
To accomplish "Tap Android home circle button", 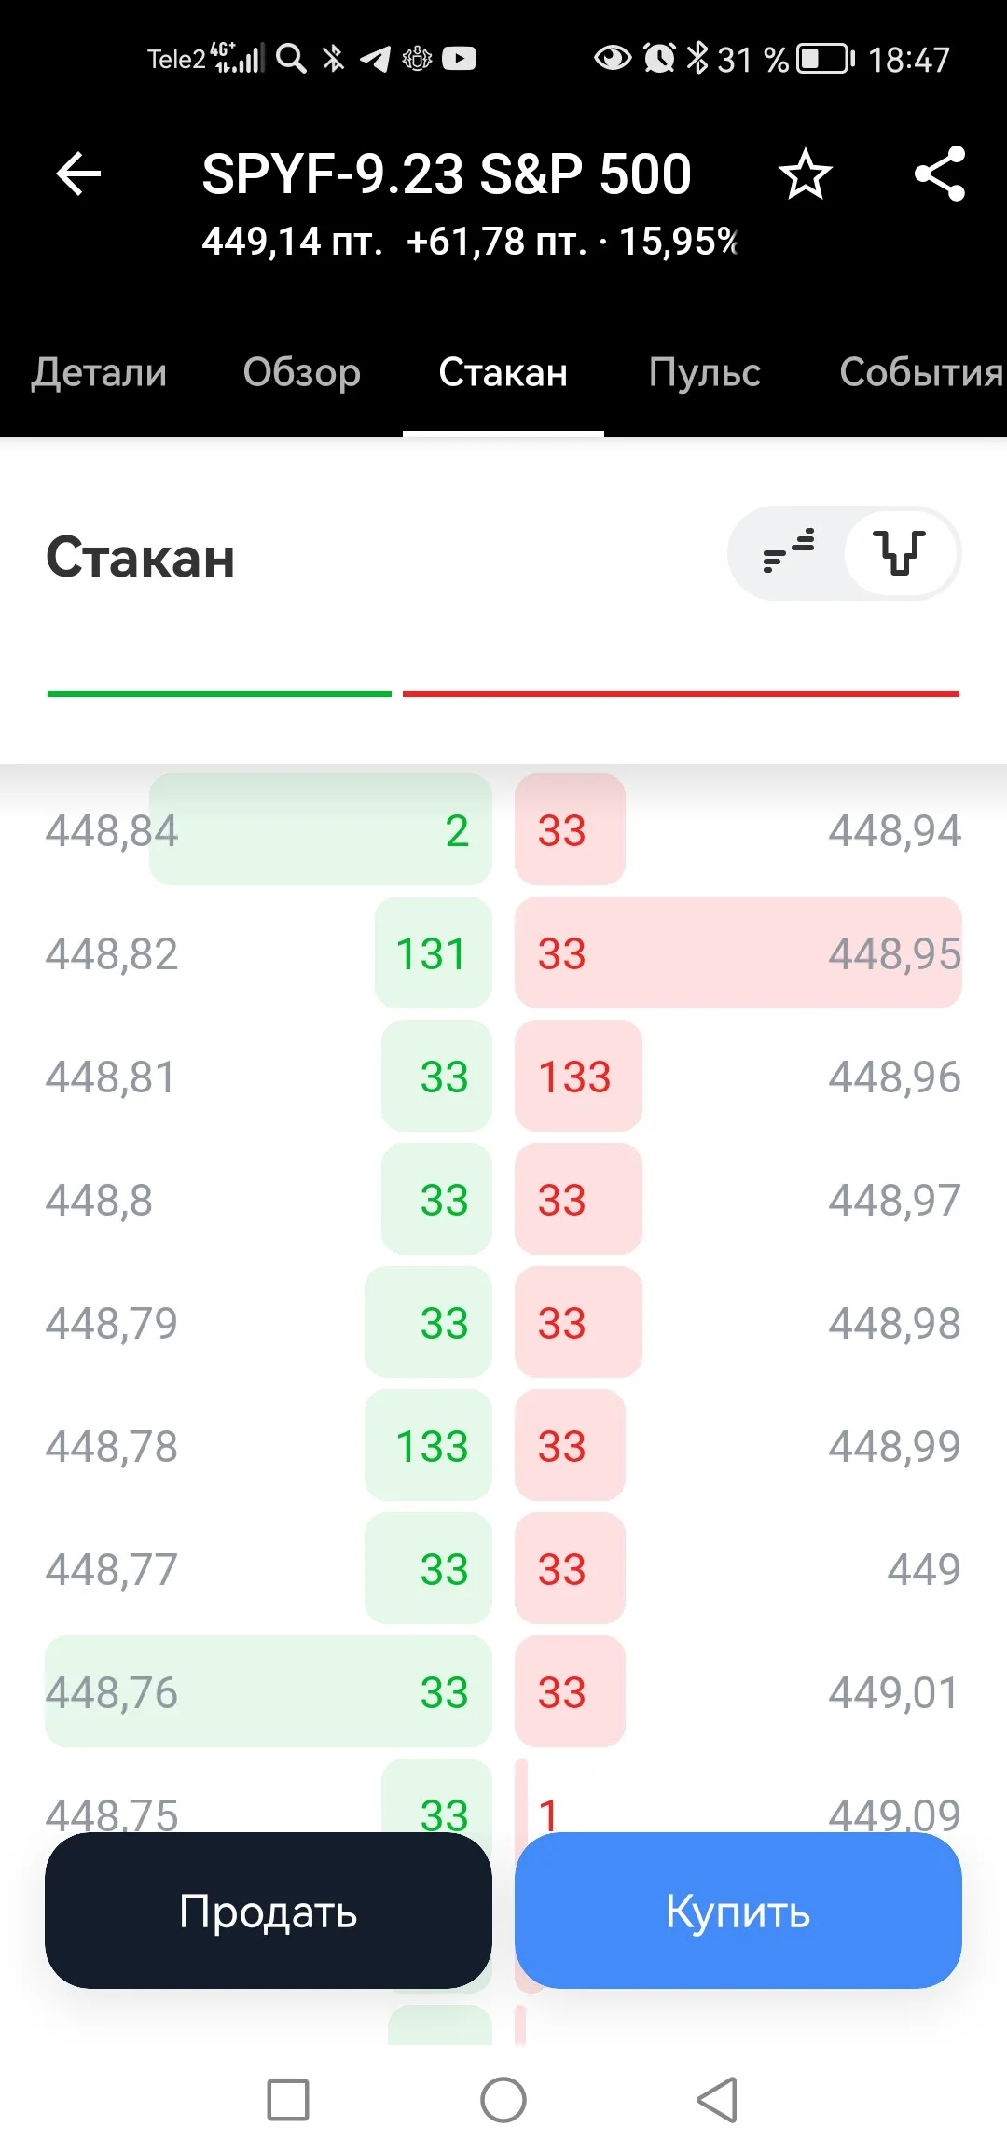I will [x=504, y=2100].
